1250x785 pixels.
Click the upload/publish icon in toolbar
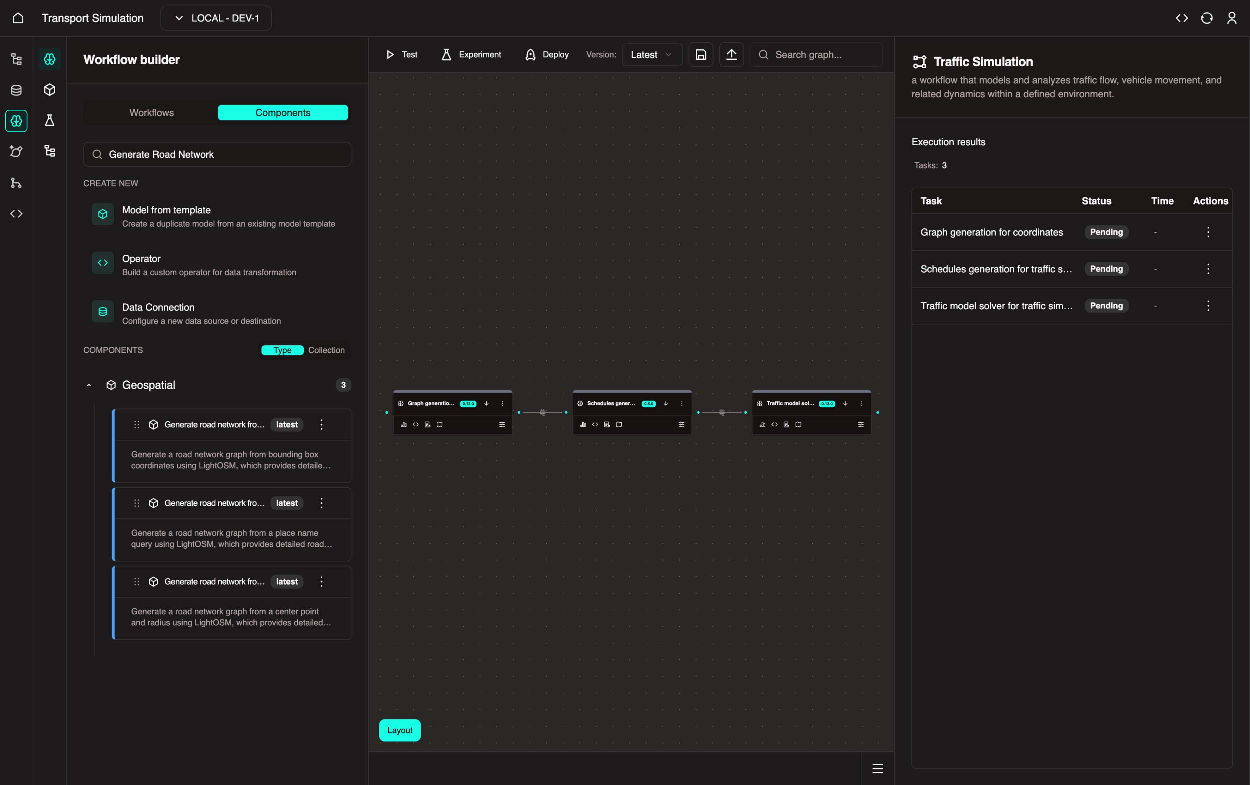click(731, 55)
